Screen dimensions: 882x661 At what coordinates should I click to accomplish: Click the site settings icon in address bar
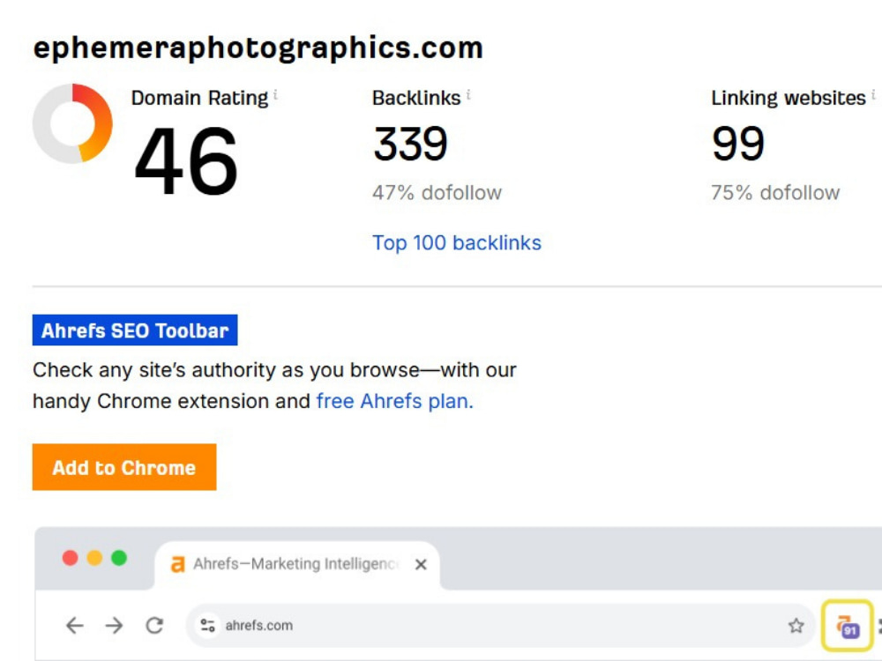tap(207, 626)
